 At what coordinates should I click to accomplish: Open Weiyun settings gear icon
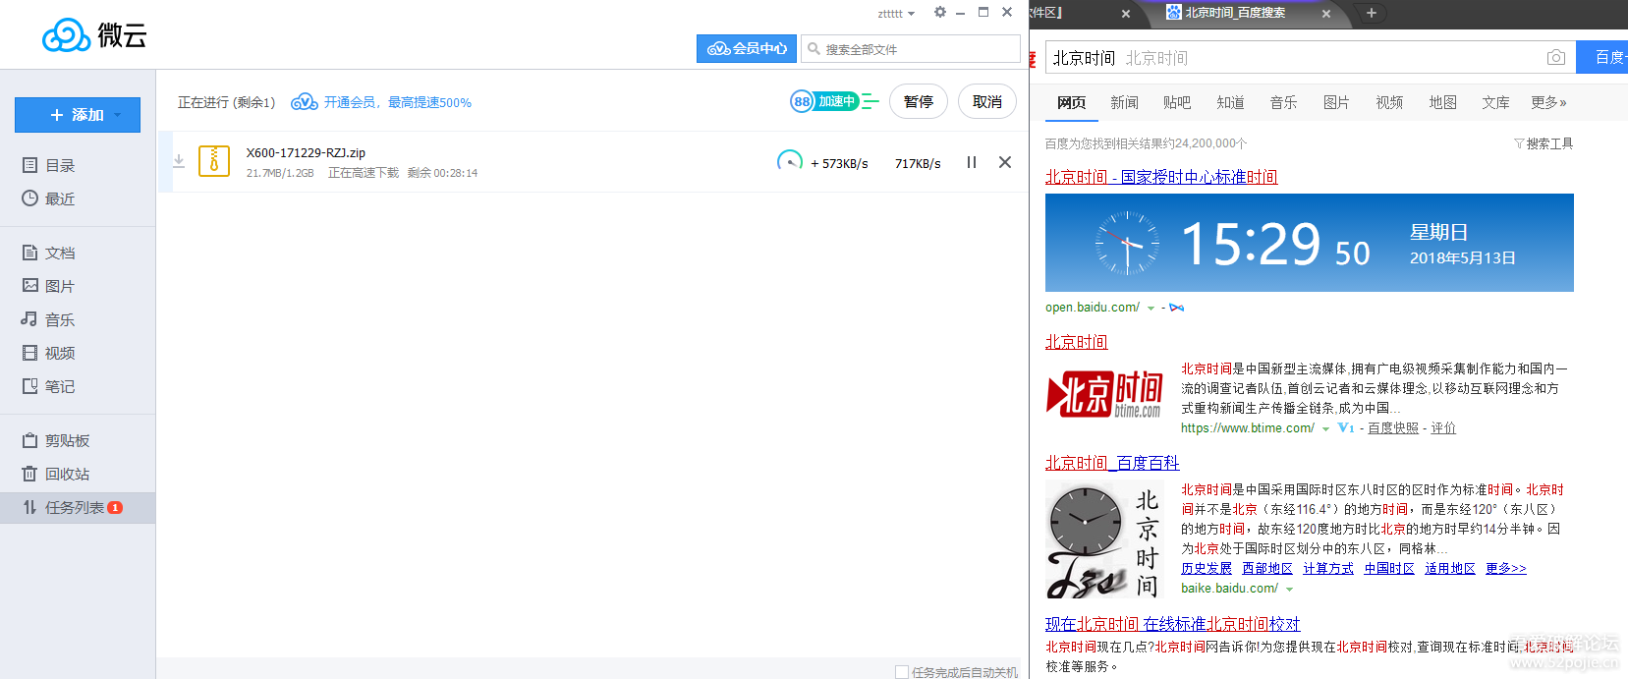click(x=940, y=13)
